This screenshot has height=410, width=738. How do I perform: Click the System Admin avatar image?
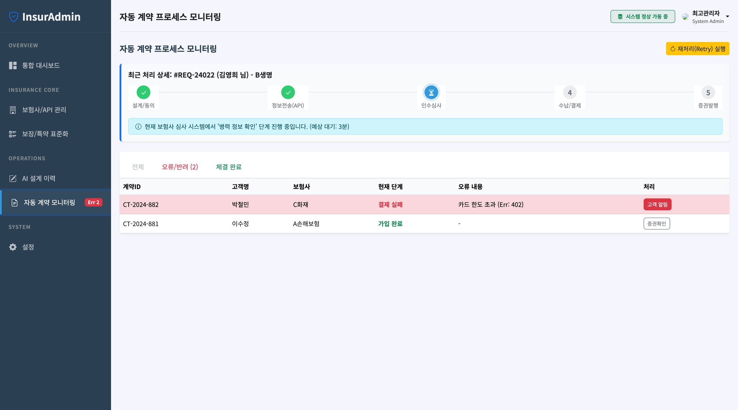(685, 17)
